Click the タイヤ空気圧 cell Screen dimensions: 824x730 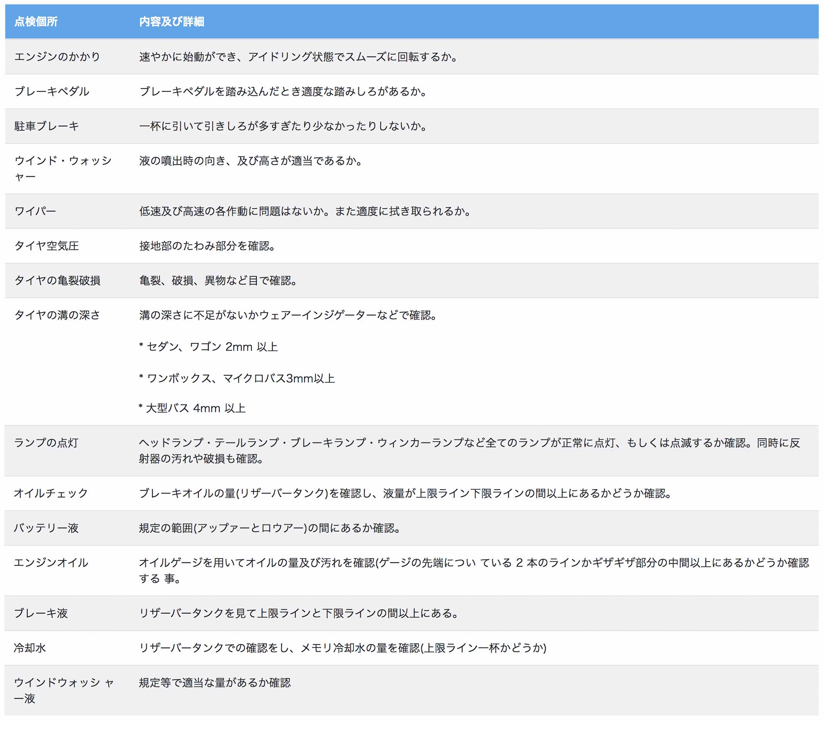pos(47,246)
